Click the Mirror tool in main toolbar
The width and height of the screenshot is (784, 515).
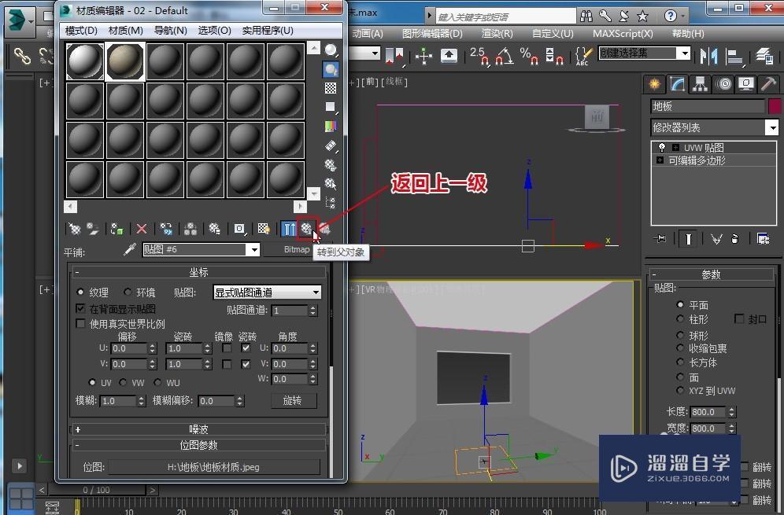[709, 55]
